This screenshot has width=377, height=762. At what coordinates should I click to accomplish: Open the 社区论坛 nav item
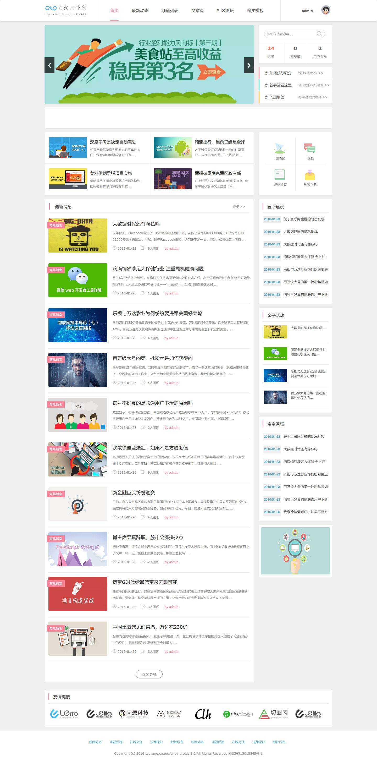(x=225, y=11)
